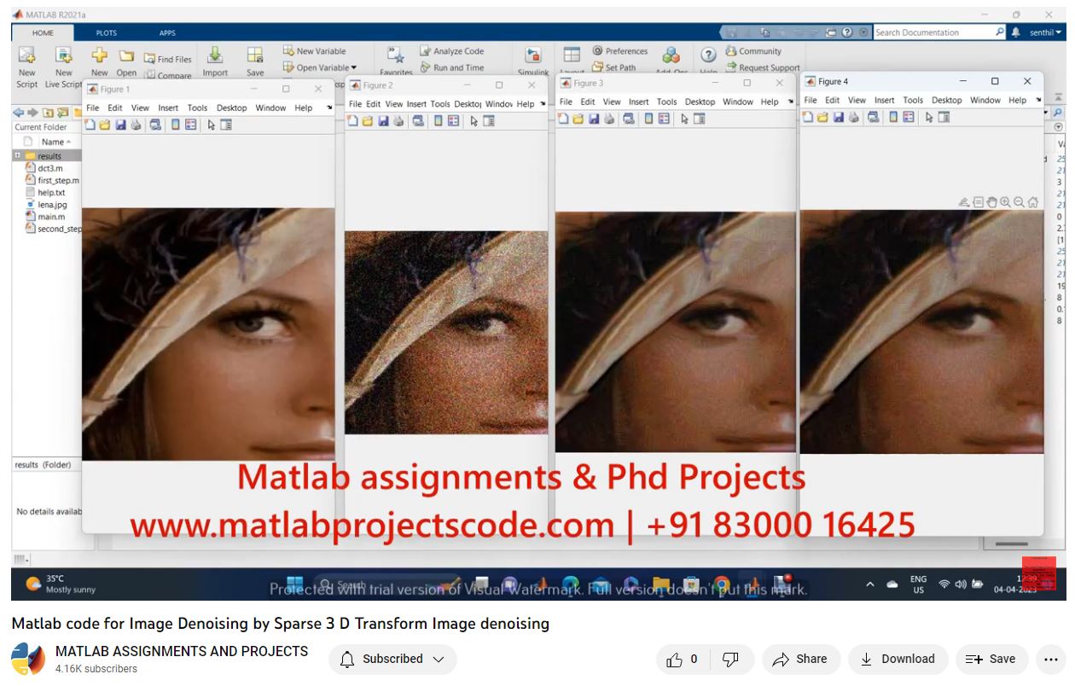Open Figure 4 Desktop menu
Image resolution: width=1075 pixels, height=686 pixels.
(x=946, y=100)
